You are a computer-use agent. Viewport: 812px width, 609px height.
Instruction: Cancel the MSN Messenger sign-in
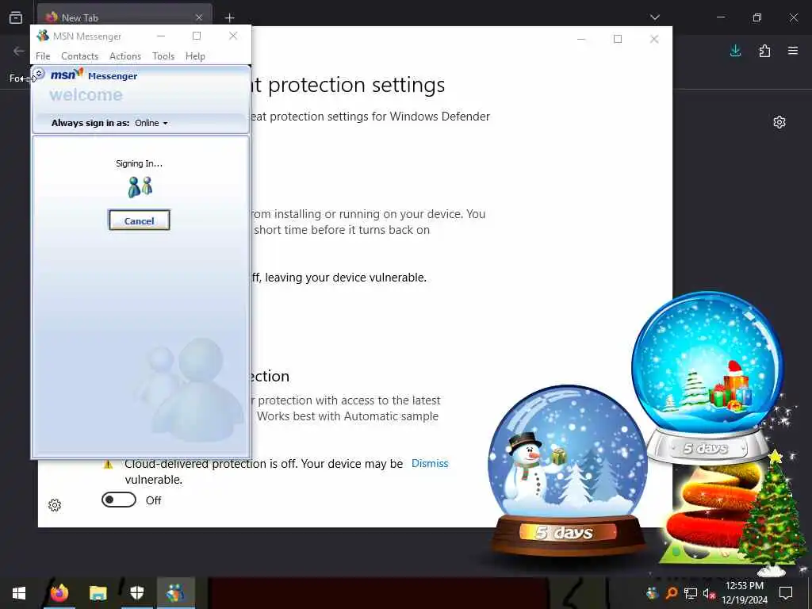pos(140,220)
